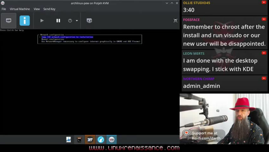Click YouTube icon on OLLIE STUDIO45 message
This screenshot has height=152, width=269.
(x=264, y=2)
